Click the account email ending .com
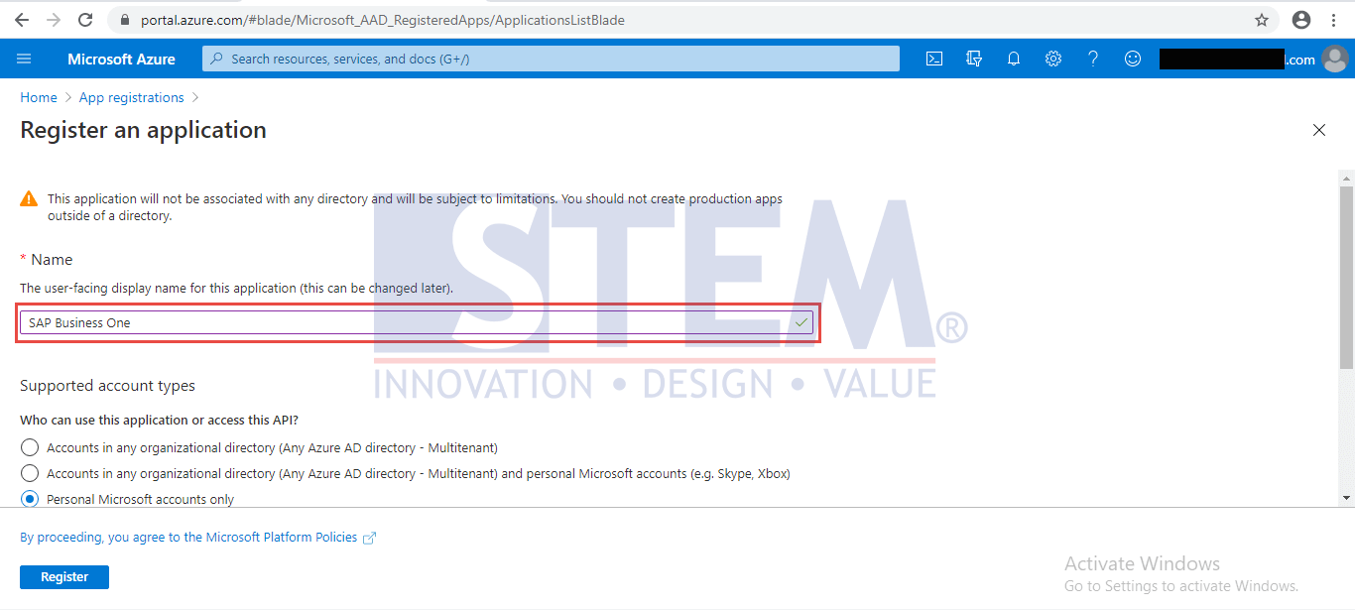The height and width of the screenshot is (610, 1355). [1238, 60]
